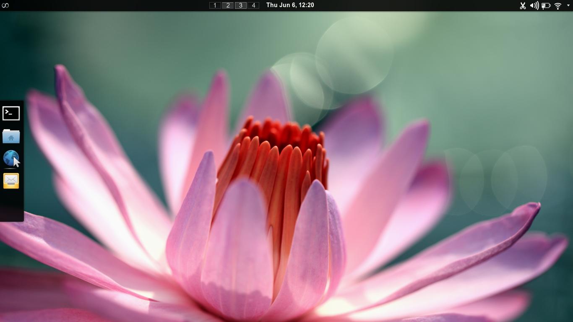Switch to workspace 4
Image resolution: width=573 pixels, height=322 pixels.
[x=253, y=5]
